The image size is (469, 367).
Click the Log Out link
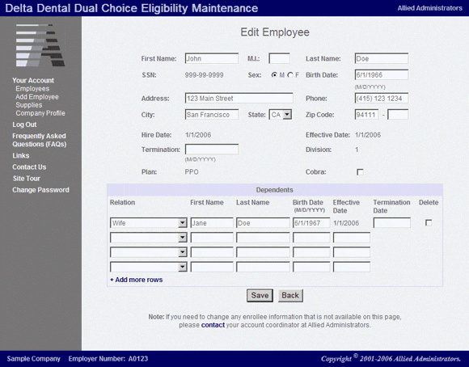(24, 124)
